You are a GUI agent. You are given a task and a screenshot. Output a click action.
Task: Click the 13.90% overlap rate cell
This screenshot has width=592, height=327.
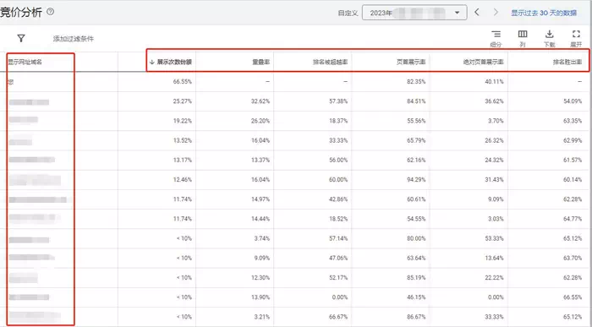click(x=260, y=297)
